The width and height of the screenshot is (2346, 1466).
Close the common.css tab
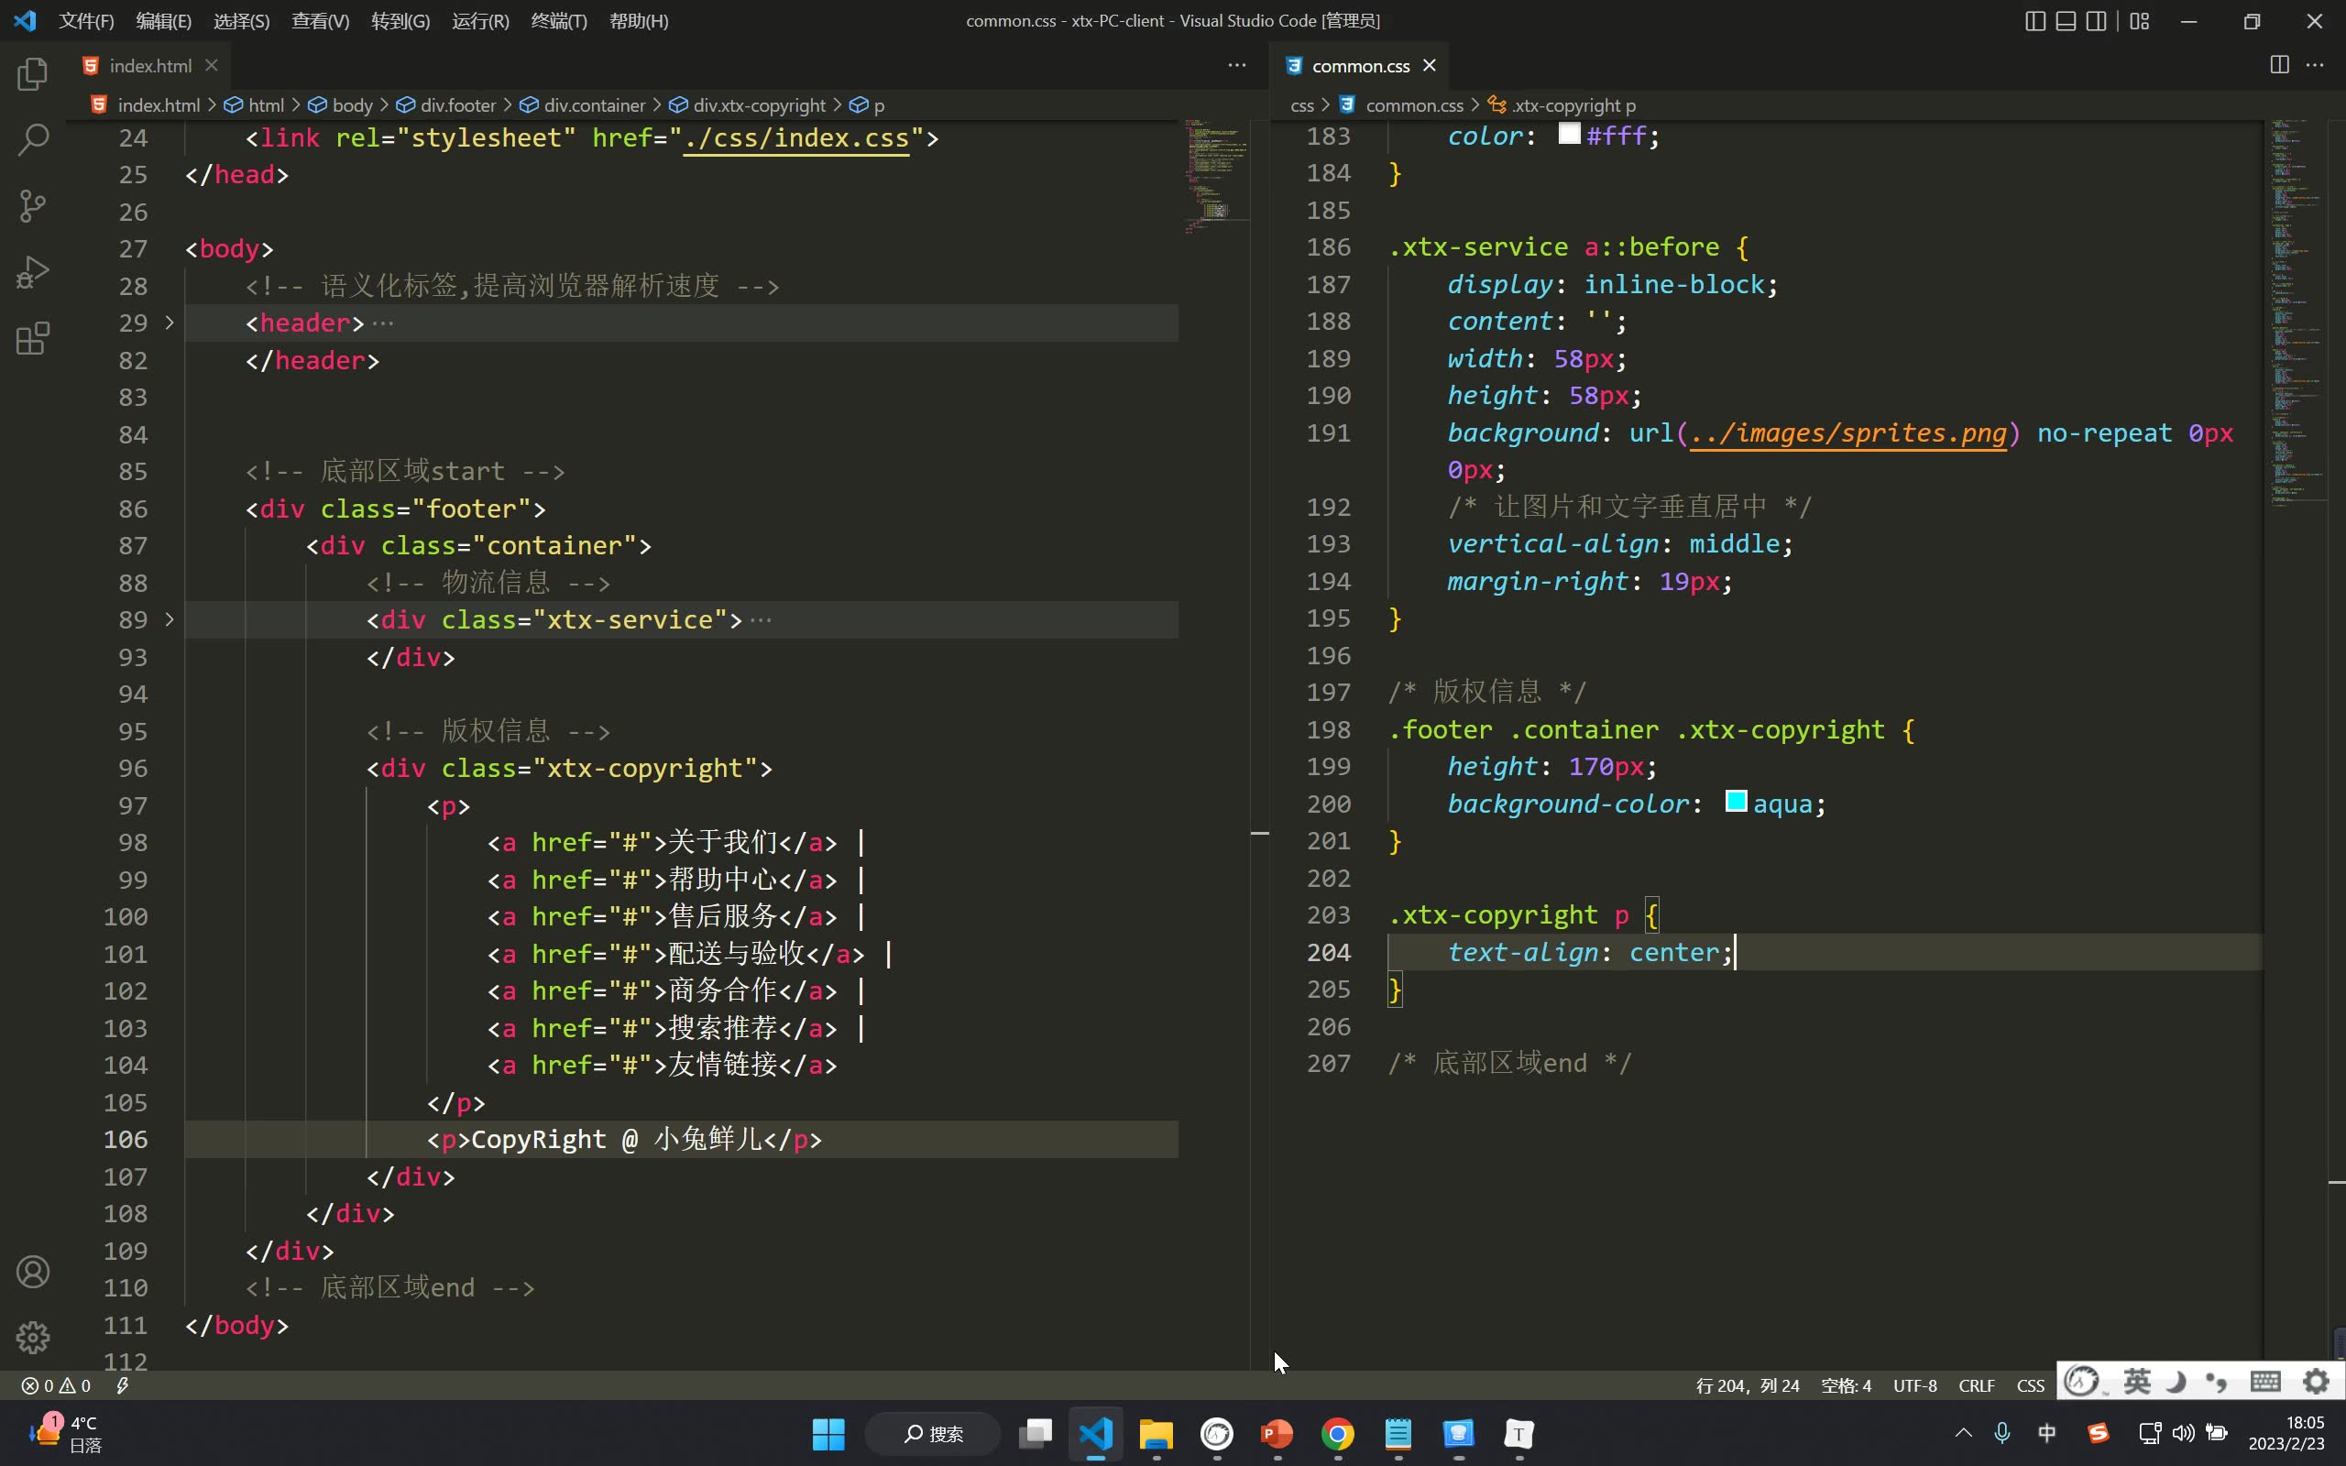point(1429,65)
